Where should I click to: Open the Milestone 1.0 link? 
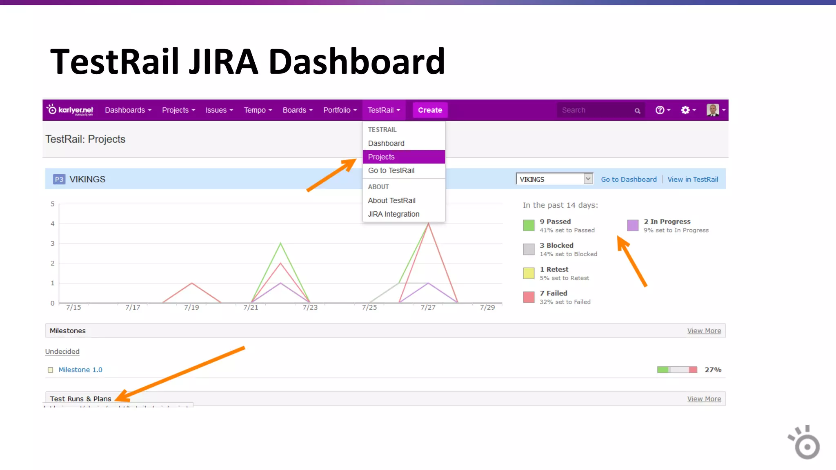pyautogui.click(x=80, y=370)
